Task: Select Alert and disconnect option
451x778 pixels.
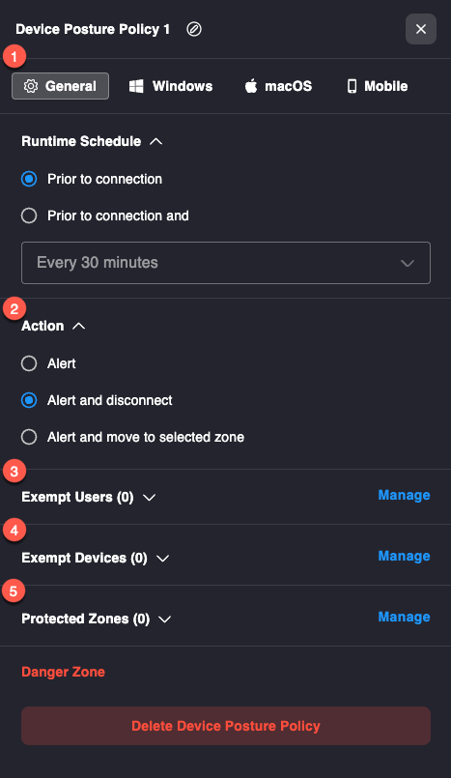Action: [29, 400]
